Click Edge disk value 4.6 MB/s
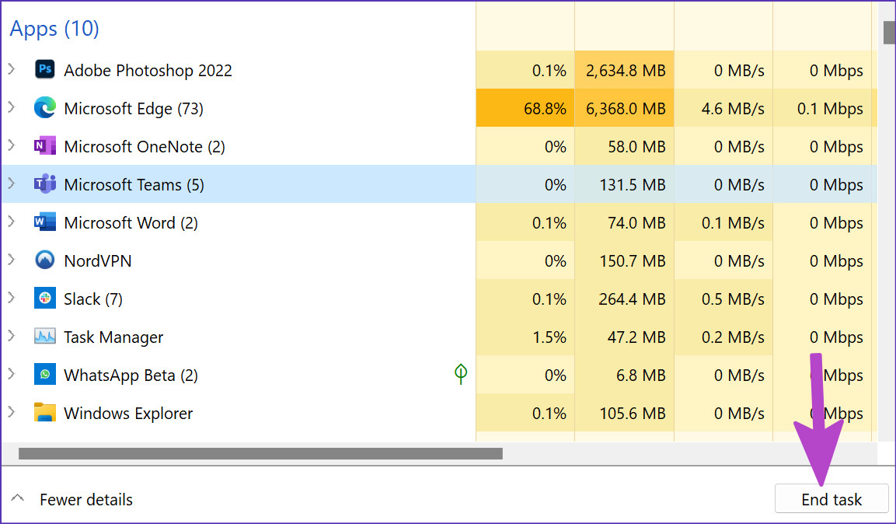Image resolution: width=896 pixels, height=524 pixels. point(733,109)
